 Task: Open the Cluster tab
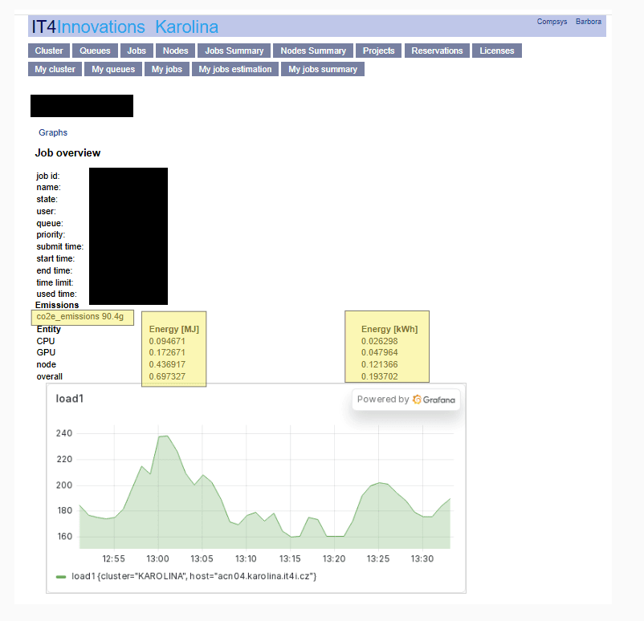click(48, 50)
